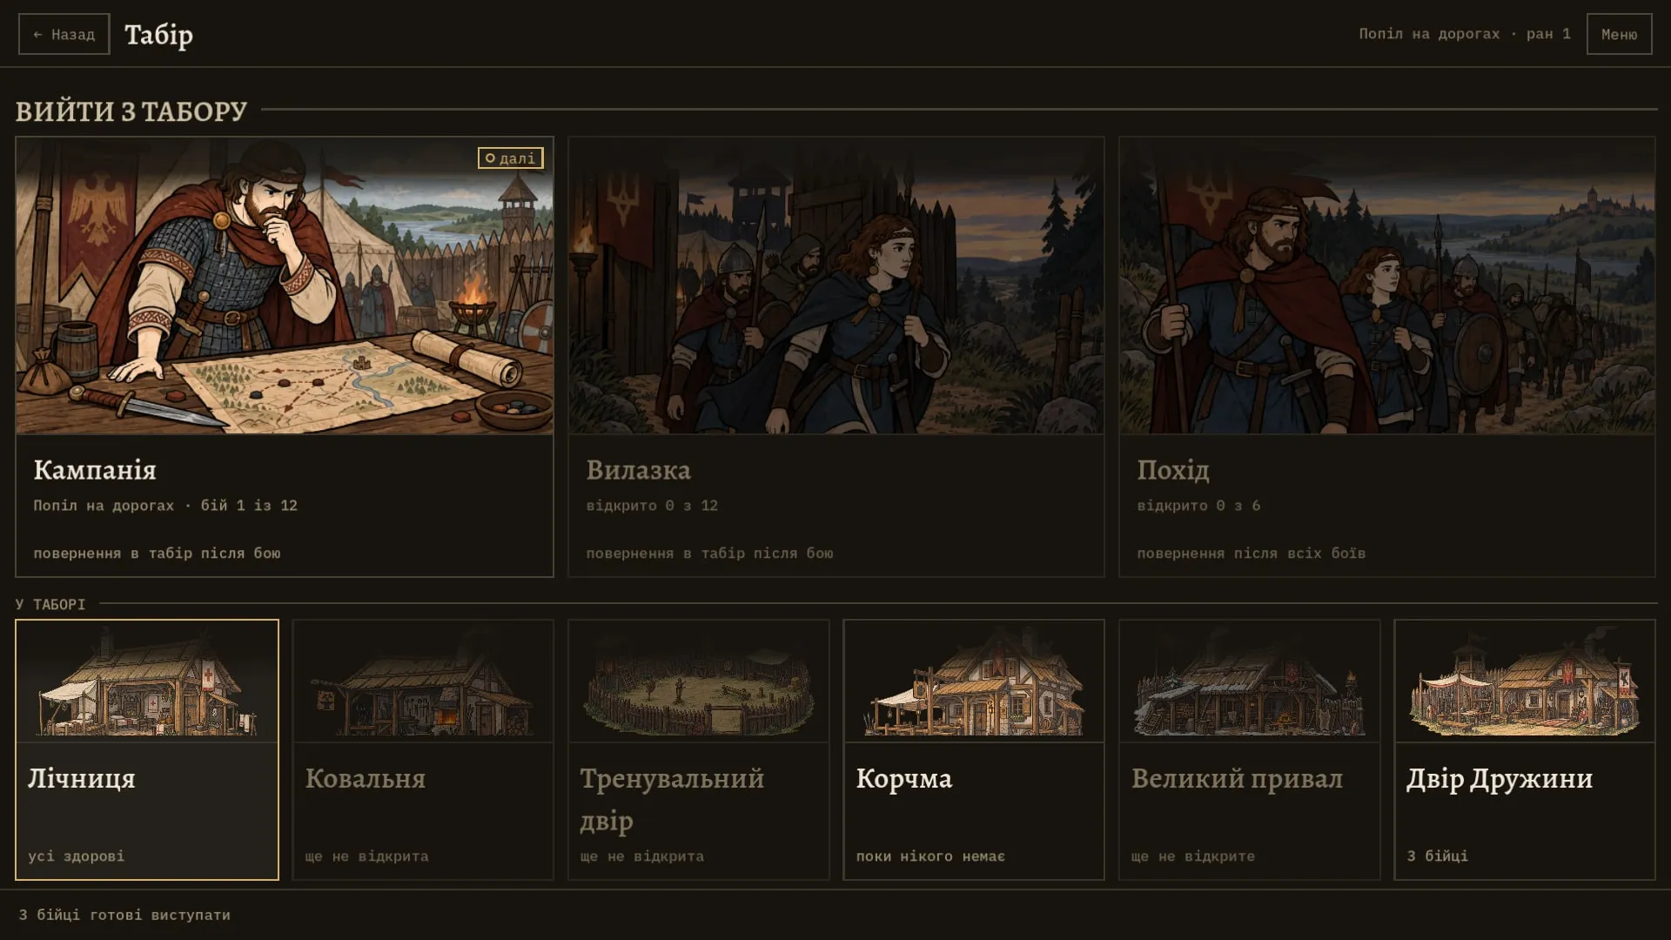This screenshot has height=940, width=1671.
Task: Click the Похід title
Action: [x=1173, y=471]
